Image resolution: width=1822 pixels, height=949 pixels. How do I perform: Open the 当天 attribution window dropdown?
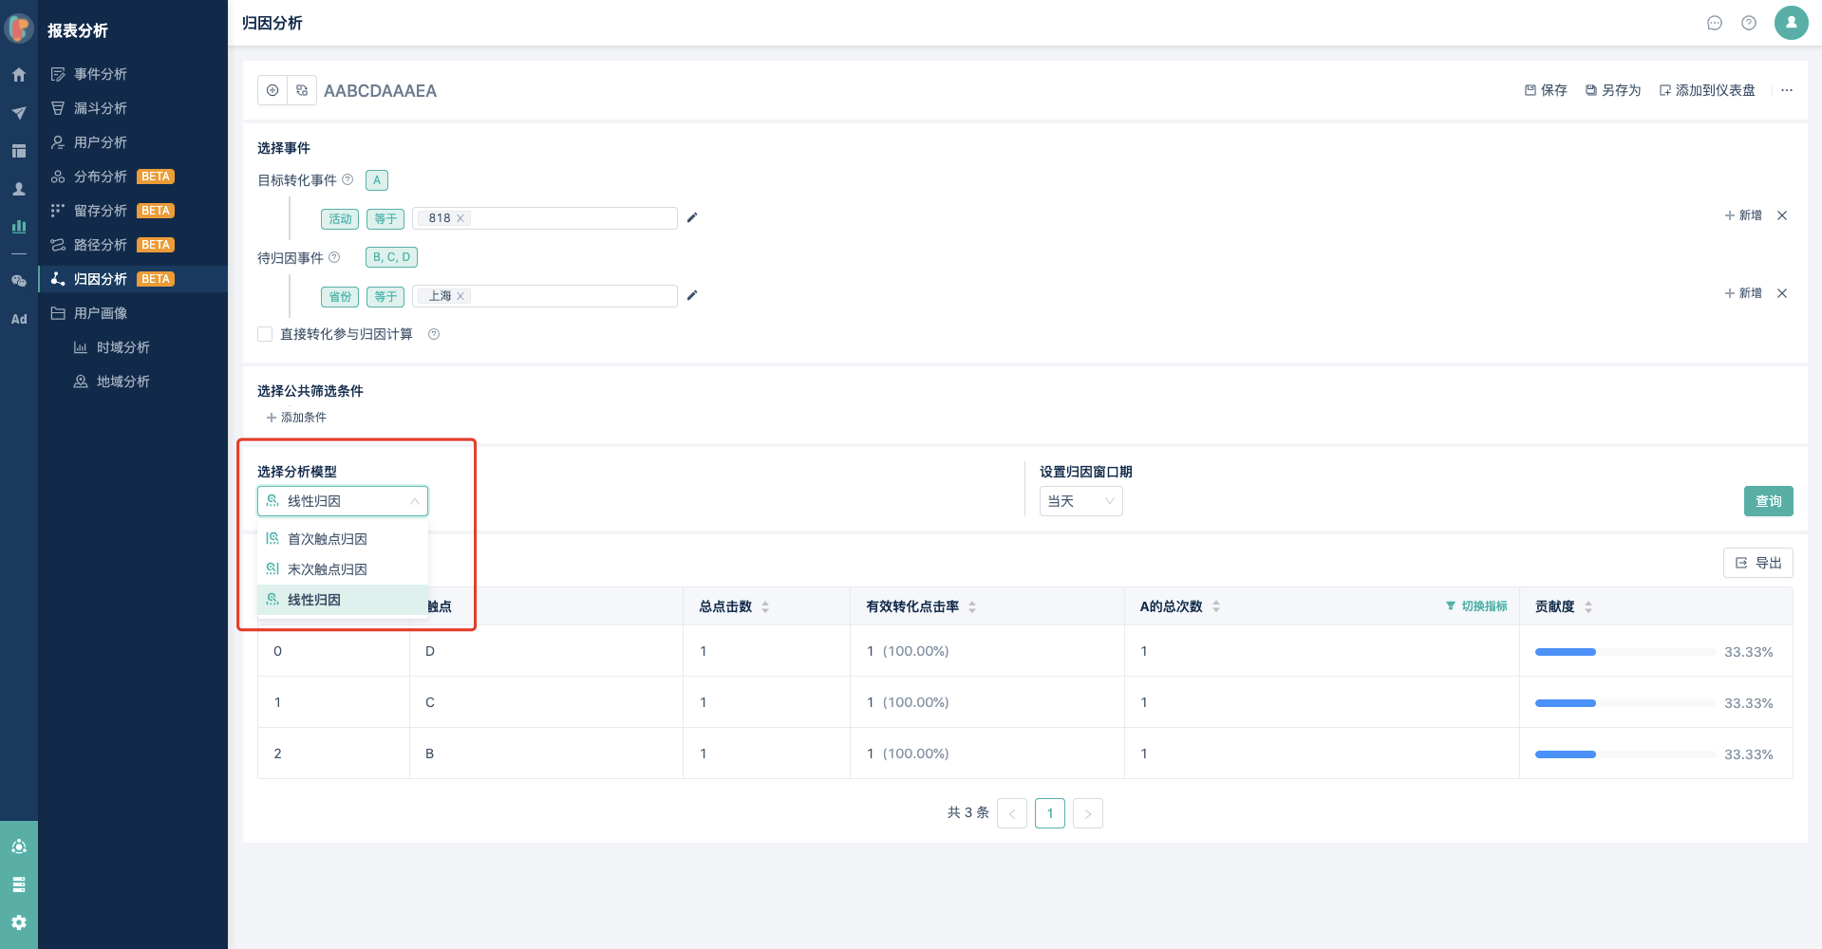(x=1081, y=501)
